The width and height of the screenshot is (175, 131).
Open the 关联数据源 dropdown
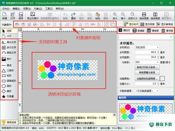coord(147,91)
